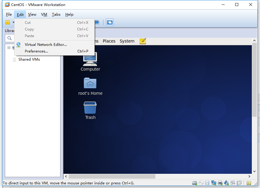Screen dimensions: 260x188
Task: Click the Shared VMs icon in library
Action: click(15, 59)
